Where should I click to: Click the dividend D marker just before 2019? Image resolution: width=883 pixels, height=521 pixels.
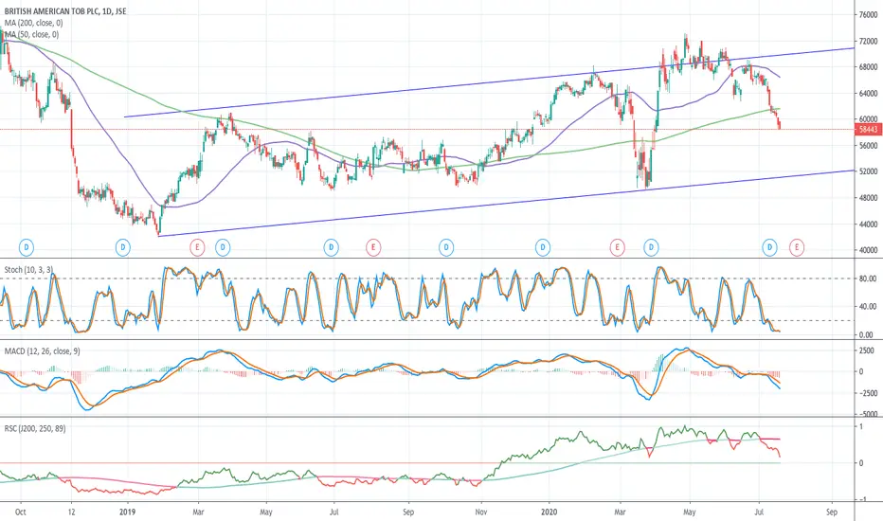[x=123, y=247]
